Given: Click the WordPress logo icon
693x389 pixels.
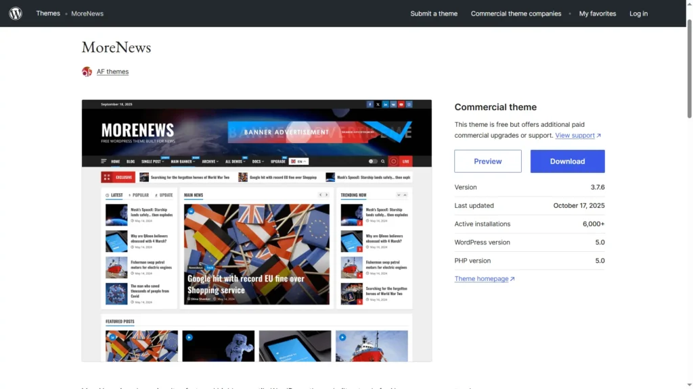Looking at the screenshot, I should pos(16,14).
